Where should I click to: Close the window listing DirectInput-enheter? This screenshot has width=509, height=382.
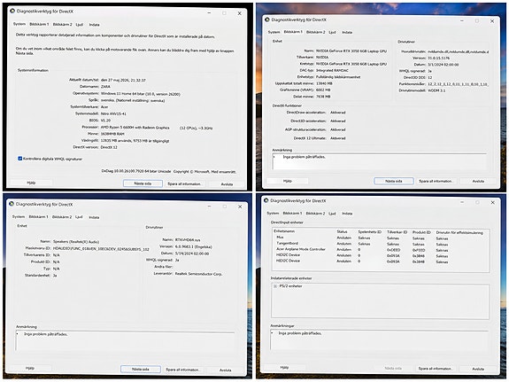(x=492, y=202)
